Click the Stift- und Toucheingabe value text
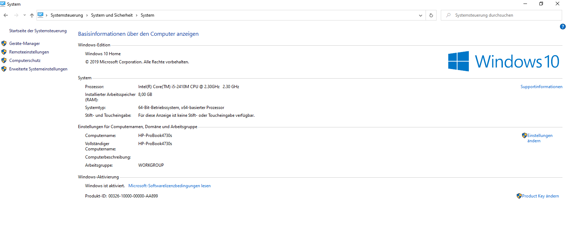The height and width of the screenshot is (241, 566). (196, 115)
